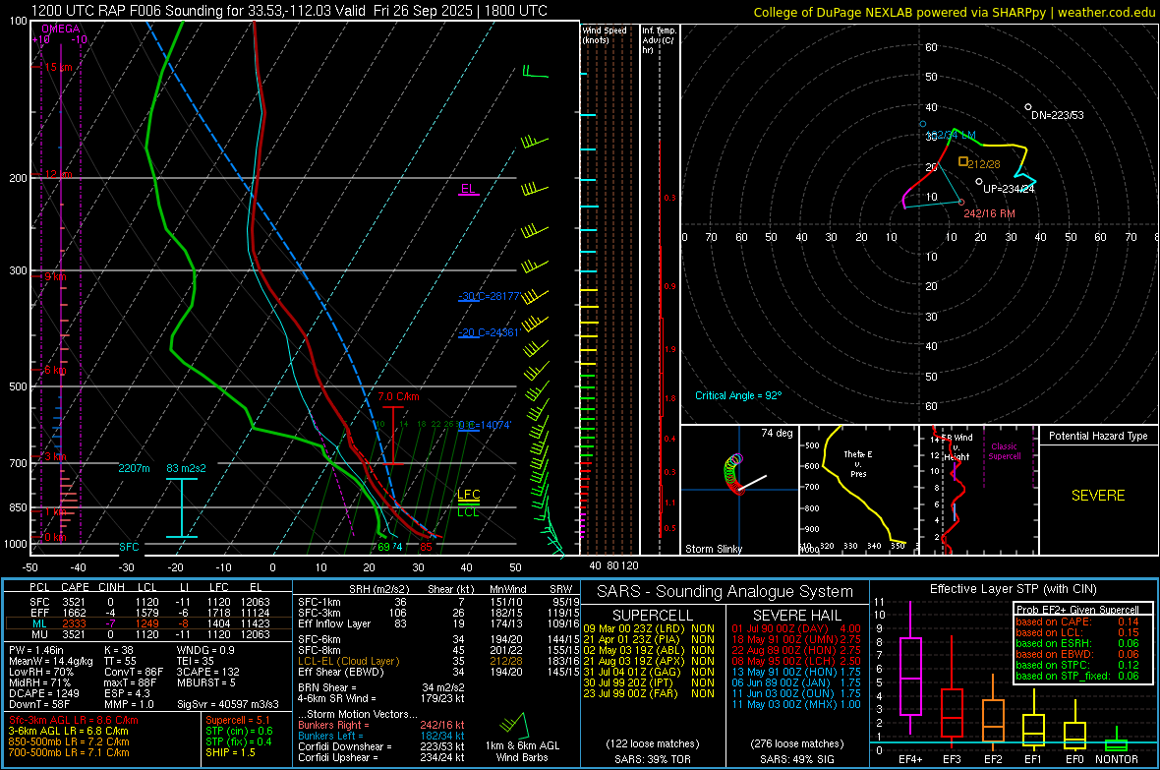The image size is (1160, 770).
Task: Click the 'SigSvr = 40597 m3/s3' value
Action: [228, 704]
